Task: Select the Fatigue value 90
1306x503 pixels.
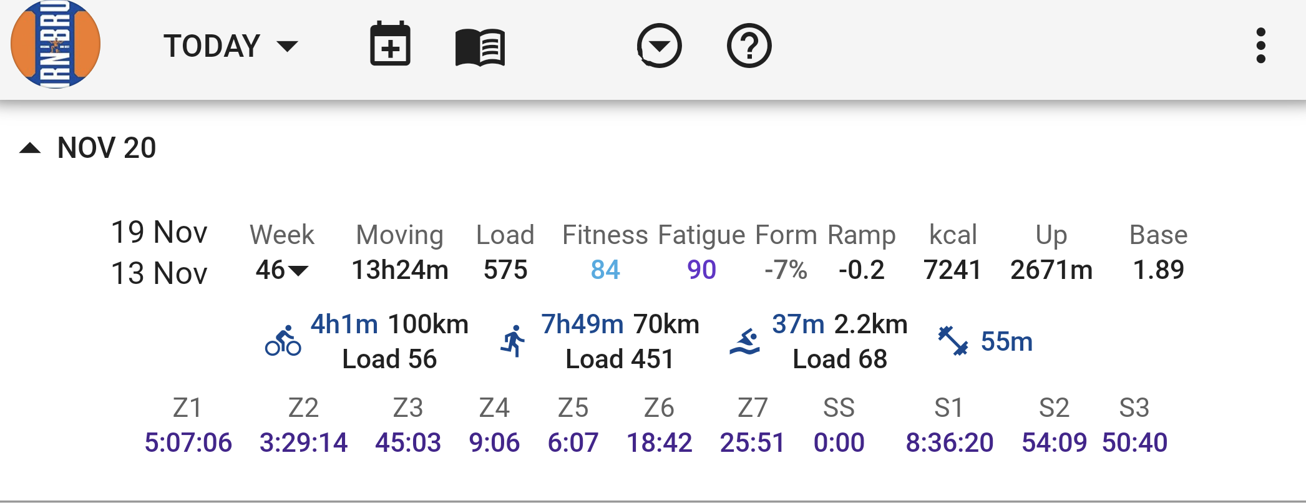Action: click(x=701, y=270)
